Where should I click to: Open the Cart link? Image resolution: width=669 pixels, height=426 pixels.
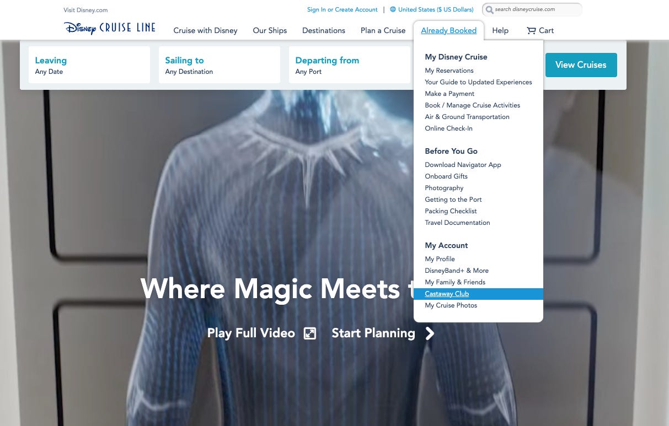pyautogui.click(x=540, y=30)
